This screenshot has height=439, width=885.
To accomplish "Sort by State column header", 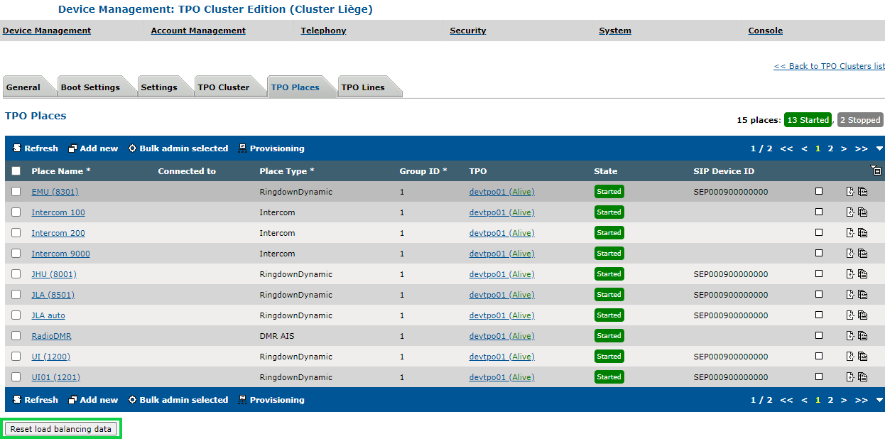I will [606, 171].
